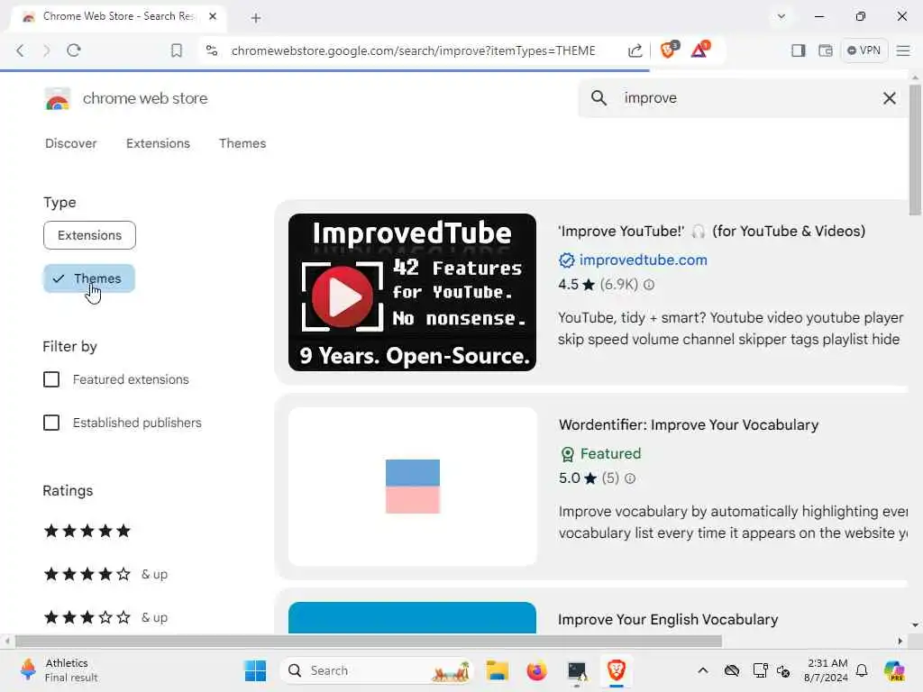The image size is (923, 692).
Task: Open Copilot preview icon in taskbar
Action: point(894,670)
